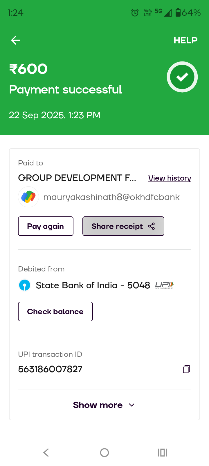Tap the payee UPI address mauryakashinath8@okhdfcbank
Screen dimensions: 209x466
tap(111, 197)
